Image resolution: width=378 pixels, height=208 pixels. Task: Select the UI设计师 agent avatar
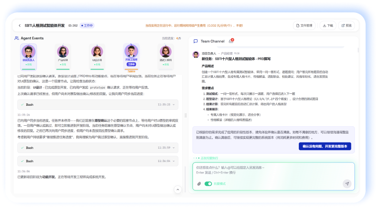click(x=97, y=52)
